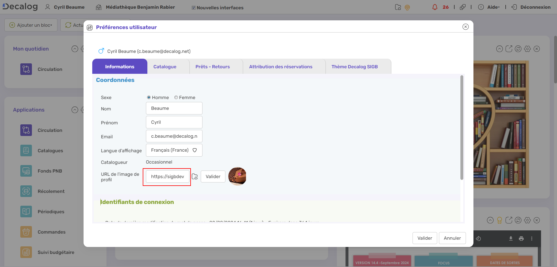Open Périodiques from the sidebar
This screenshot has height=267, width=557.
51,212
